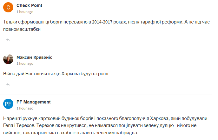Reply to Check Point's comment
Screen dimensions: 218x140
tap(8, 39)
